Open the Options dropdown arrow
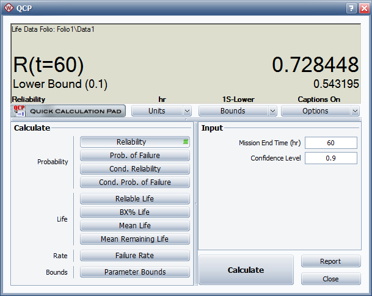This screenshot has width=372, height=296. coord(356,111)
